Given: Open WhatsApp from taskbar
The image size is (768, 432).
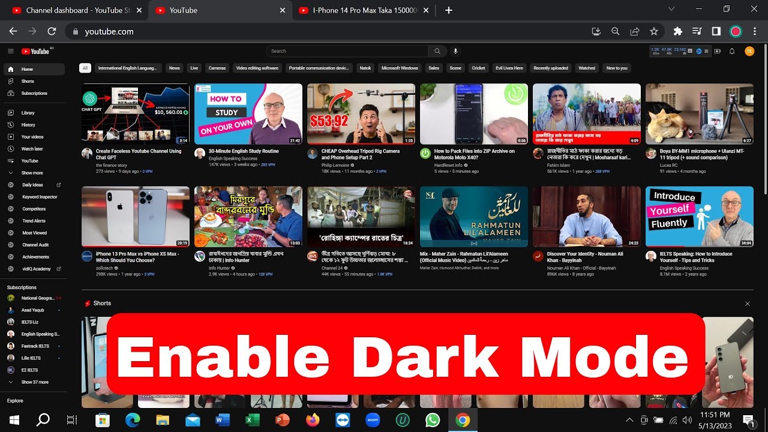Looking at the screenshot, I should point(433,420).
